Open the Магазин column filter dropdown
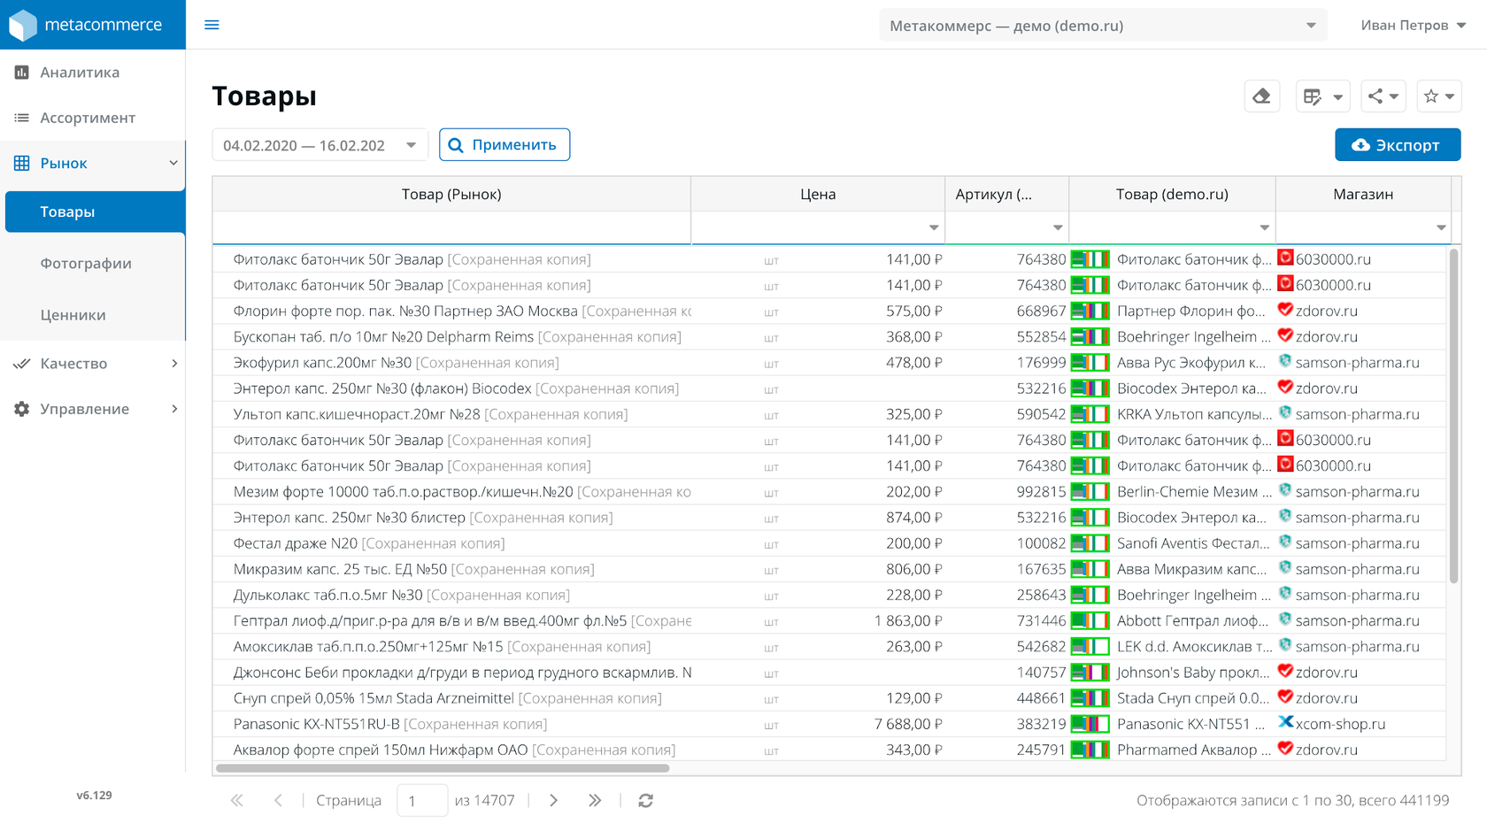 (1440, 228)
